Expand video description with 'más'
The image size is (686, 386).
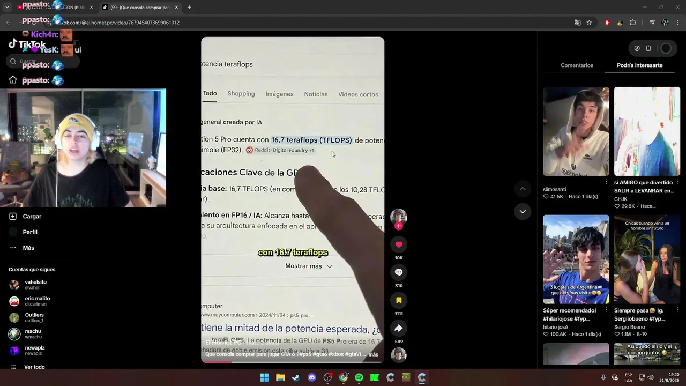point(373,354)
